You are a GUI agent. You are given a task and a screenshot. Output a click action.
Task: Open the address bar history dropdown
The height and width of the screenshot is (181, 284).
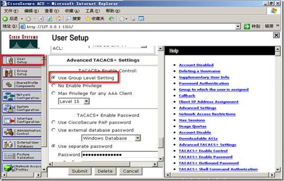coord(238,26)
